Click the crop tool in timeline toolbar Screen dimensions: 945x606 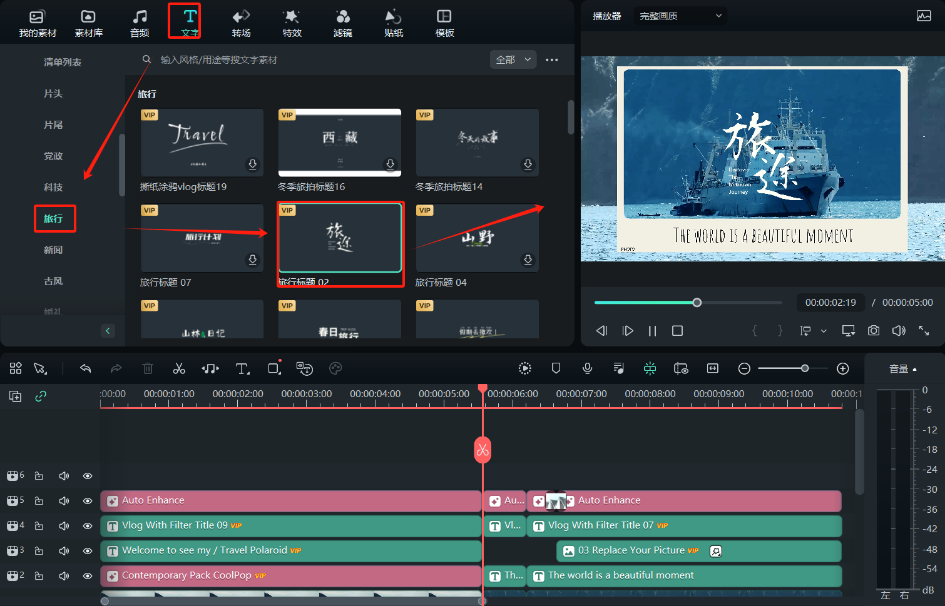pos(274,368)
